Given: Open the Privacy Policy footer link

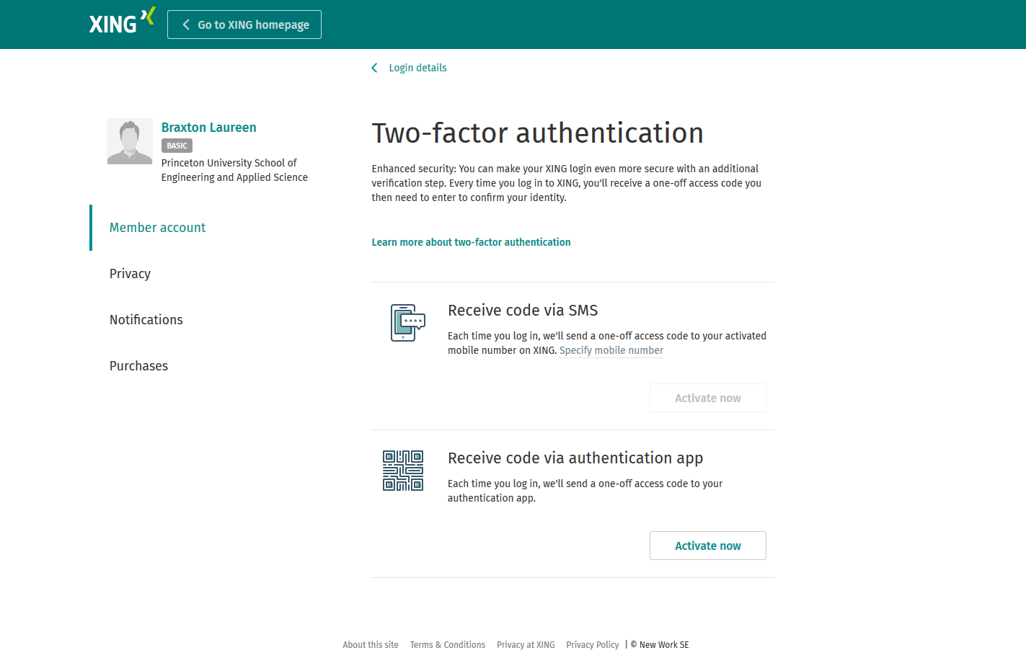Looking at the screenshot, I should pos(593,645).
